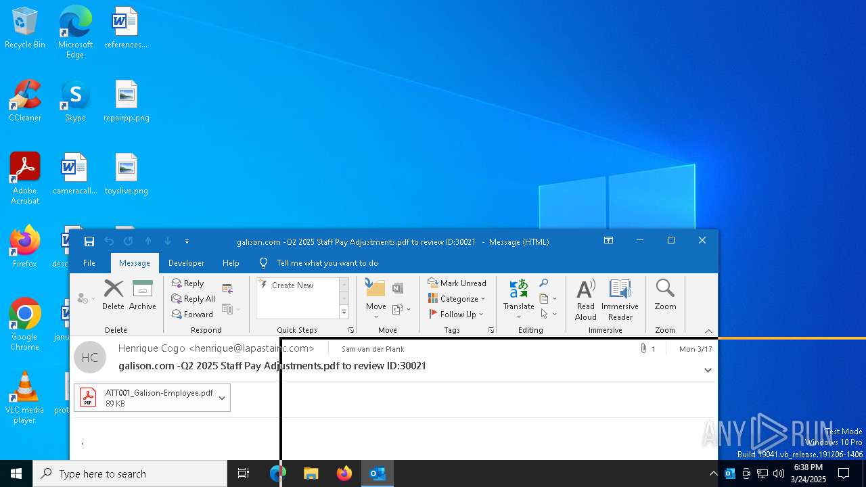Open the Tags group dialog launcher

pos(491,330)
